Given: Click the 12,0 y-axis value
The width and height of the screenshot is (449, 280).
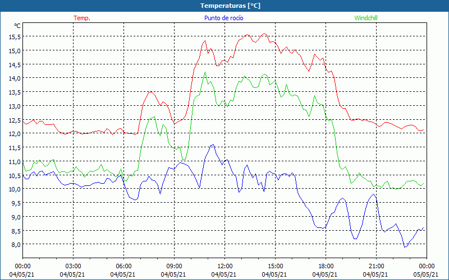Looking at the screenshot, I should pos(14,134).
